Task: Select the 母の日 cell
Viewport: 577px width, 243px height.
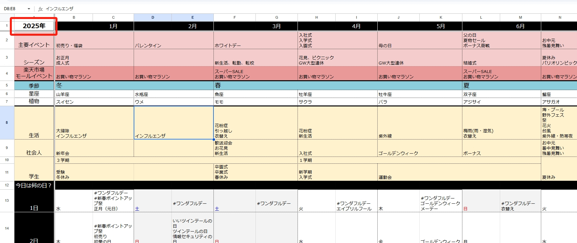Action: coord(420,40)
